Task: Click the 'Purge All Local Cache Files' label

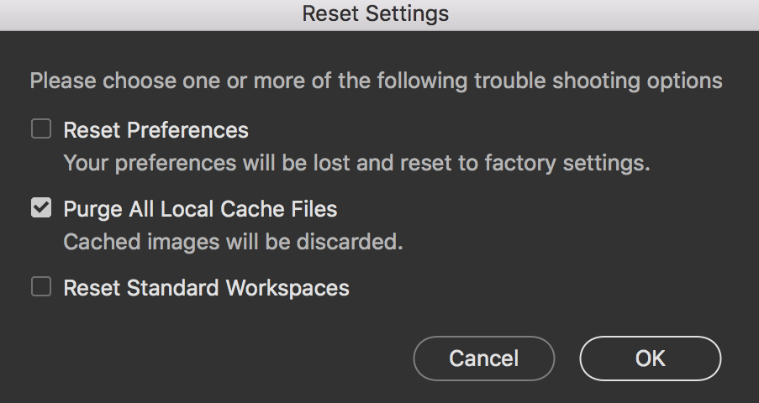Action: click(200, 208)
